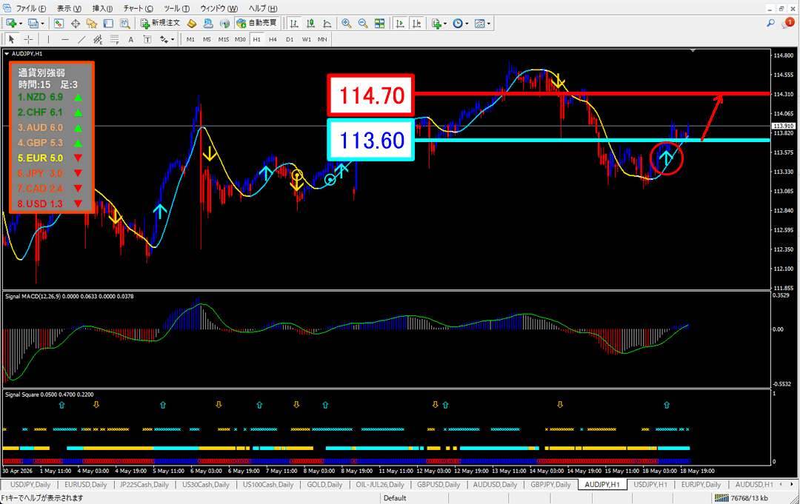The image size is (800, 504).
Task: Select the arrows symbol tool
Action: [164, 39]
